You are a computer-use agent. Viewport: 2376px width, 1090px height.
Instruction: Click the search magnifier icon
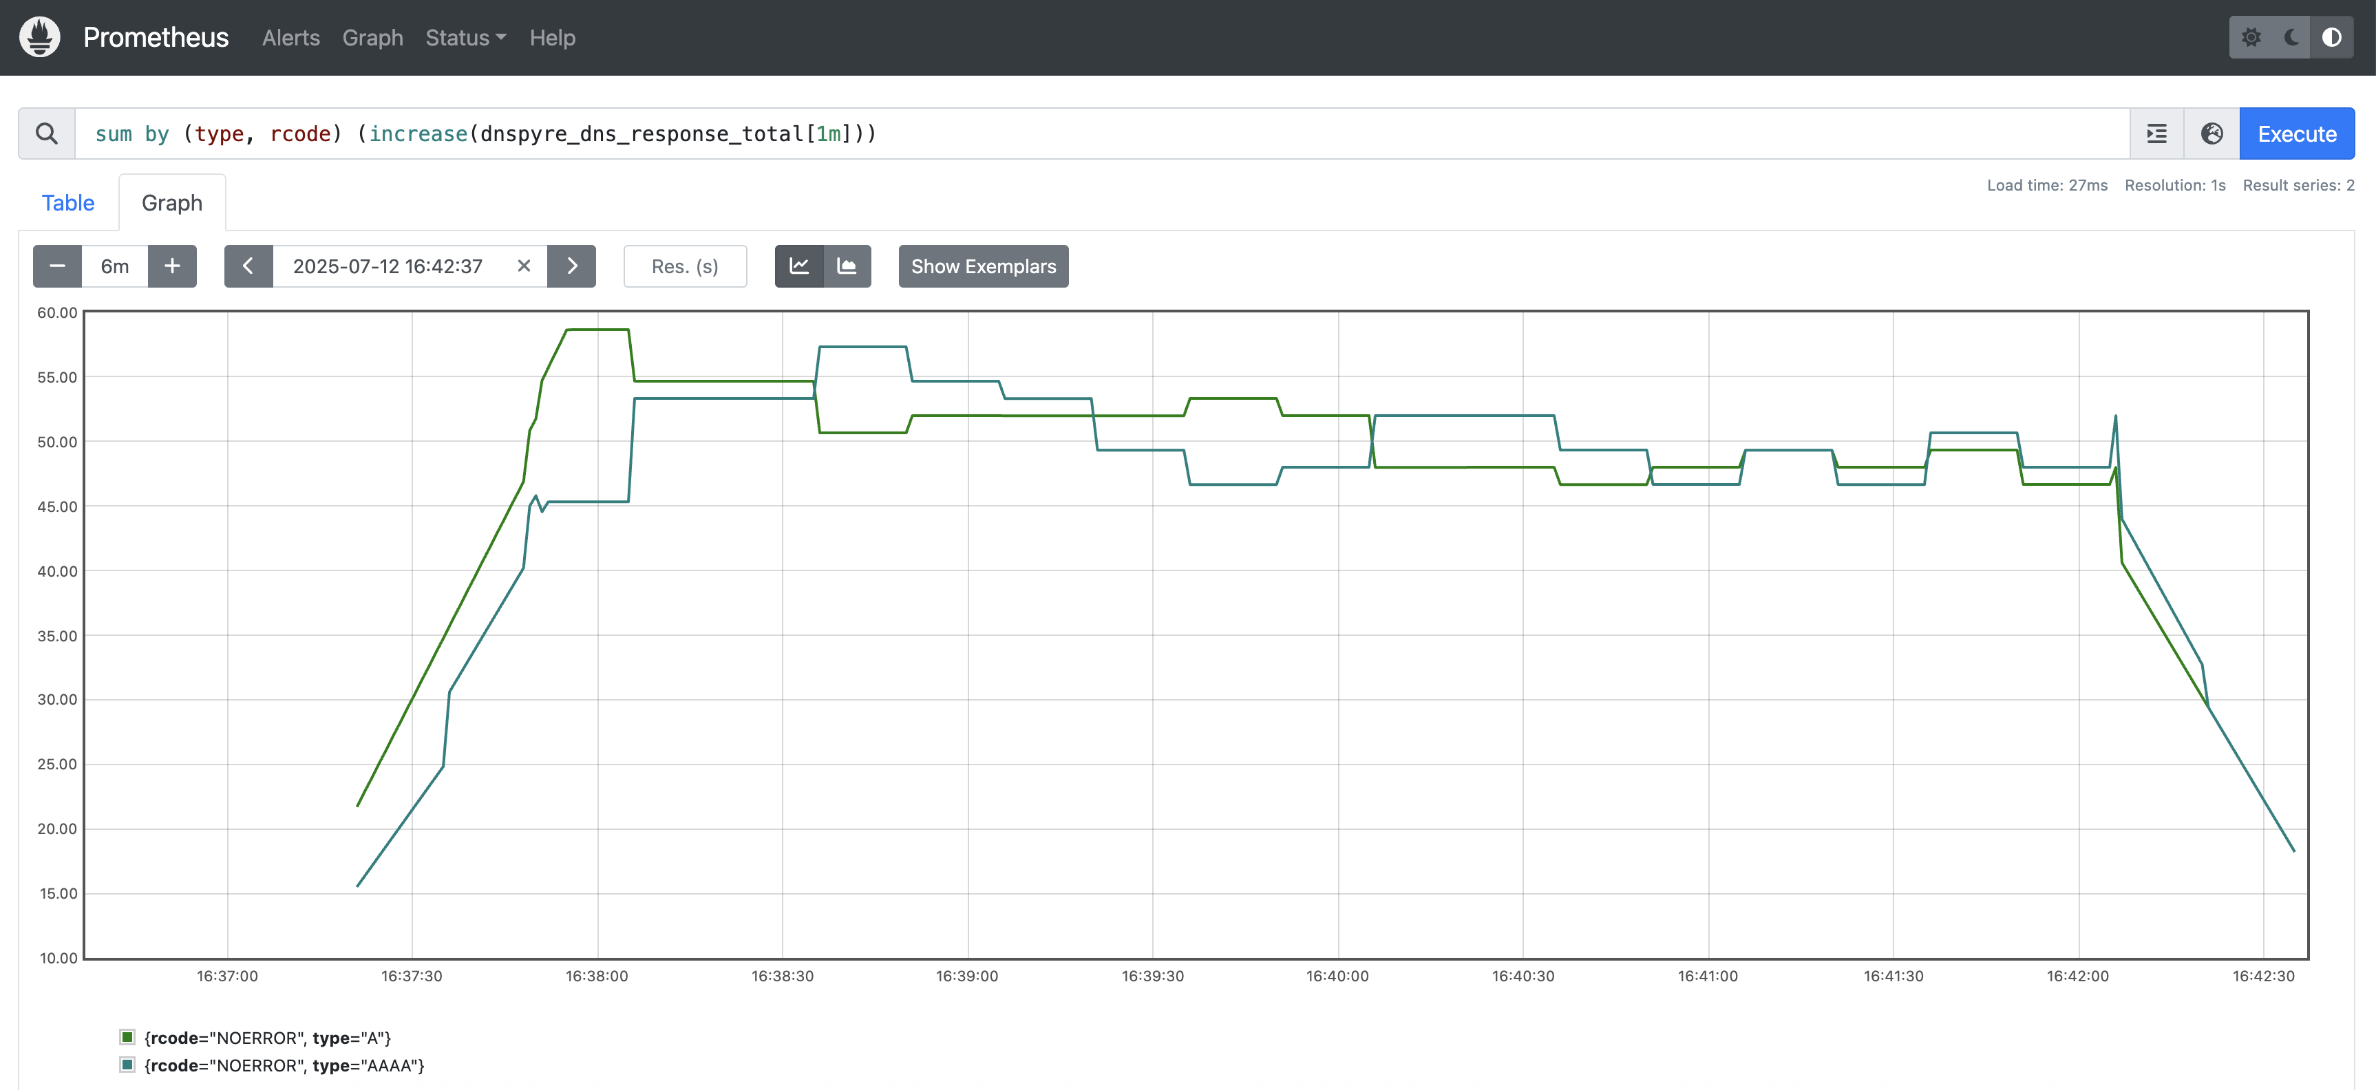47,133
